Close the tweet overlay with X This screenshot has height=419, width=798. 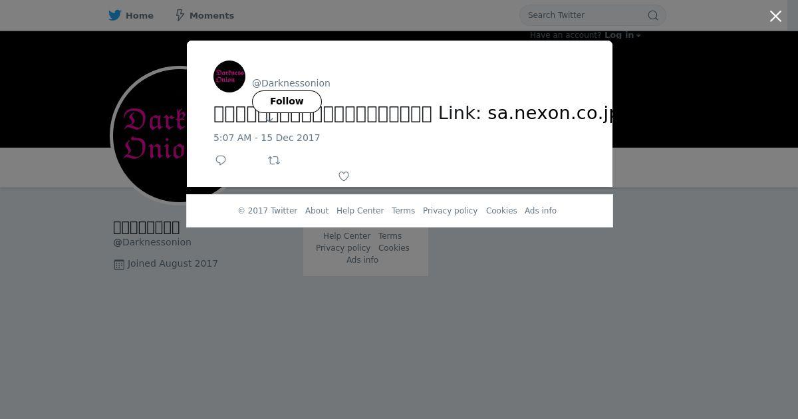tap(775, 16)
